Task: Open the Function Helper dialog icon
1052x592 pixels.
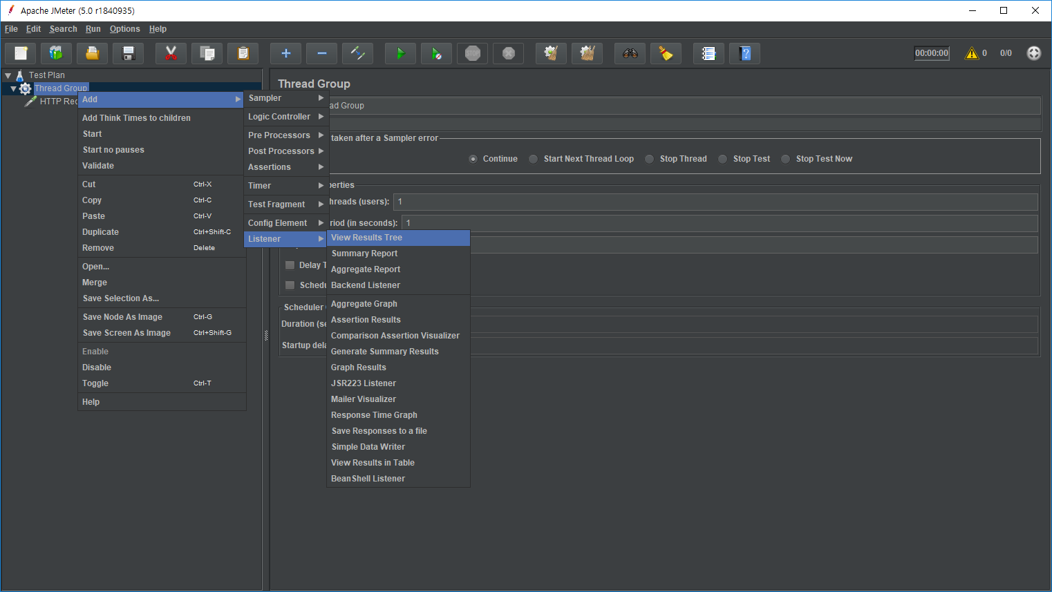Action: pyautogui.click(x=709, y=53)
